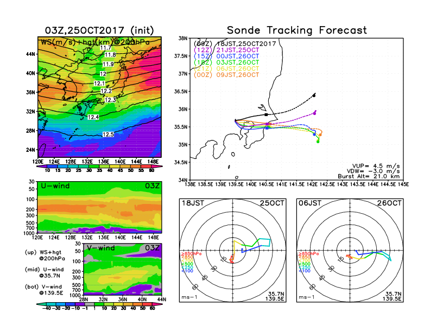
Task: Select the blue (15Z) 00JST,26OCT legend entry
Action: tap(226, 56)
